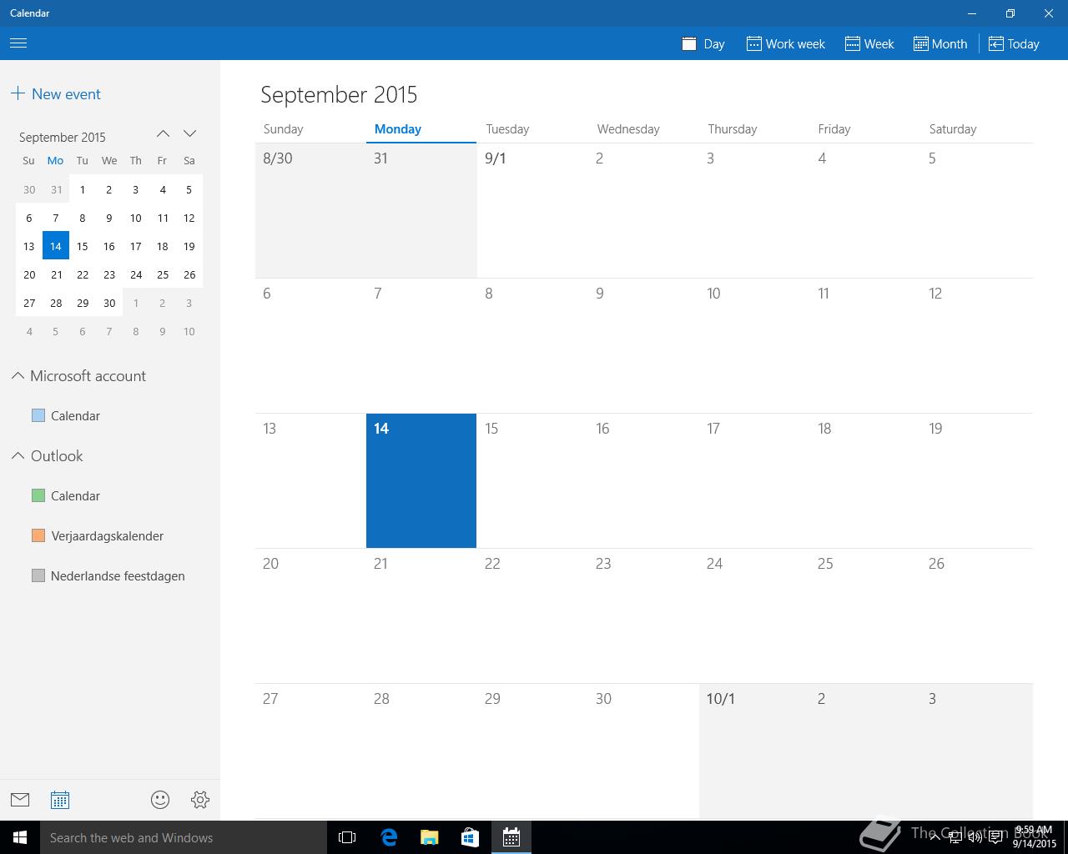This screenshot has width=1068, height=854.
Task: Open Windows Store from taskbar
Action: point(470,837)
